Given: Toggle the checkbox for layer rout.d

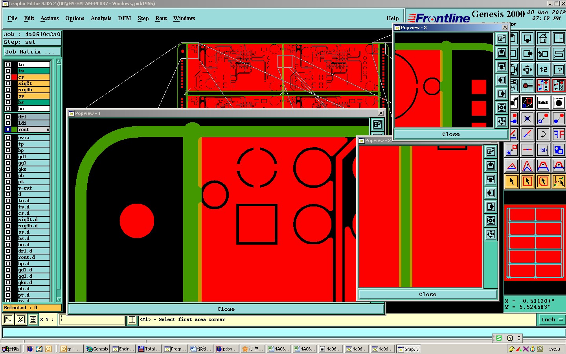Looking at the screenshot, I should point(8,257).
